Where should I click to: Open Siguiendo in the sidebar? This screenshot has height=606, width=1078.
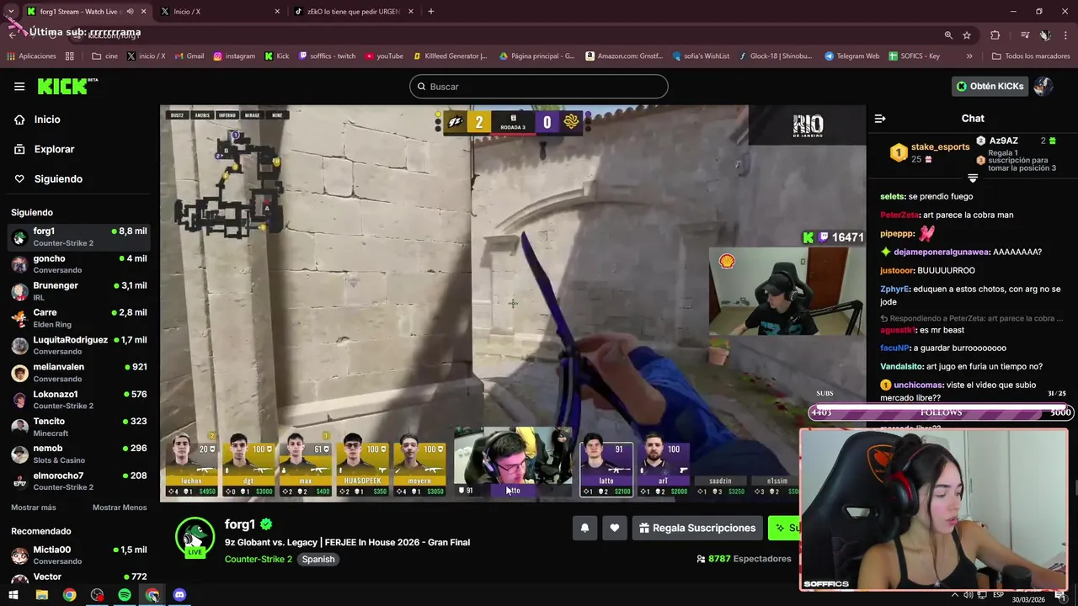point(58,179)
